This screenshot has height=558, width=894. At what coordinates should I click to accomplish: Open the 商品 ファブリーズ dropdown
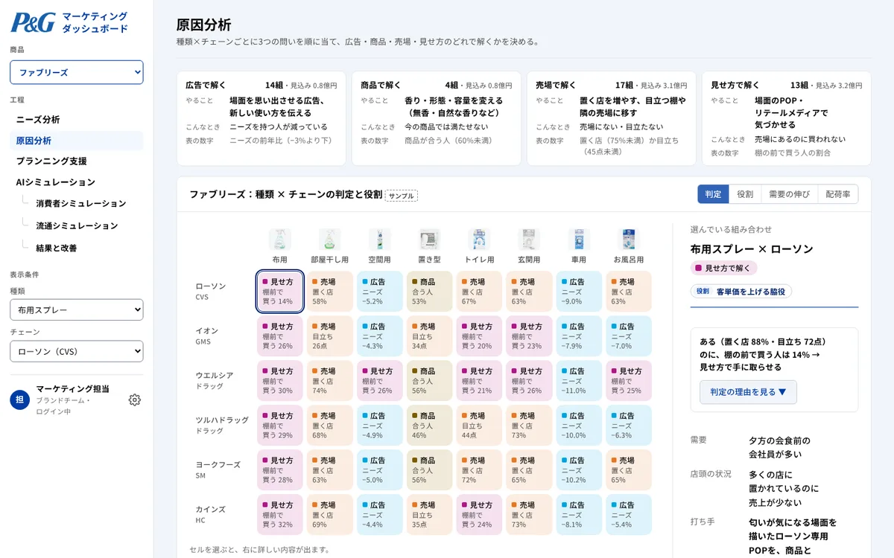tap(77, 72)
